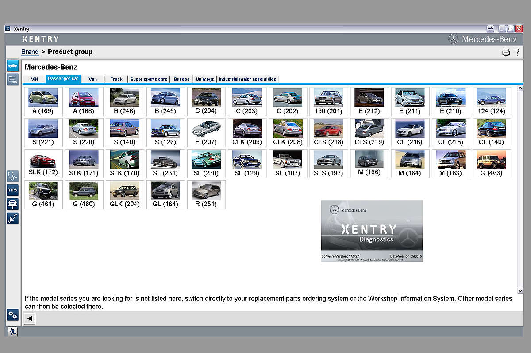531x353 pixels.
Task: Open the Unimogs tab
Action: (205, 79)
